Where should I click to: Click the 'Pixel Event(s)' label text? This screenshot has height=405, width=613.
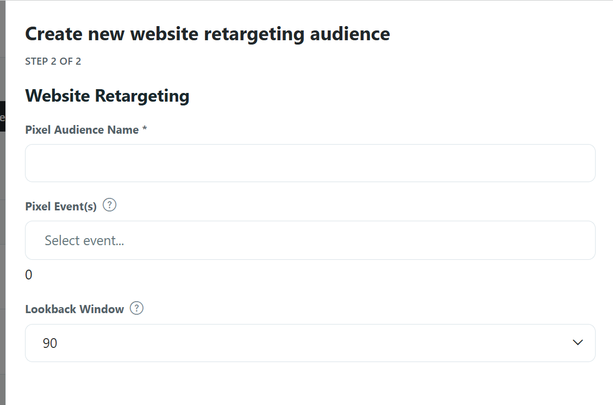point(61,207)
